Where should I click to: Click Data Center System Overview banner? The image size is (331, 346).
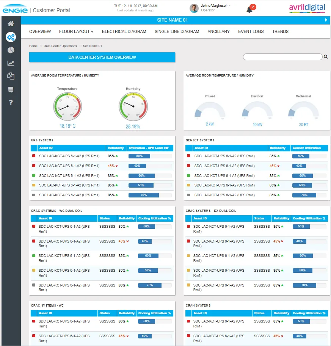(x=102, y=57)
